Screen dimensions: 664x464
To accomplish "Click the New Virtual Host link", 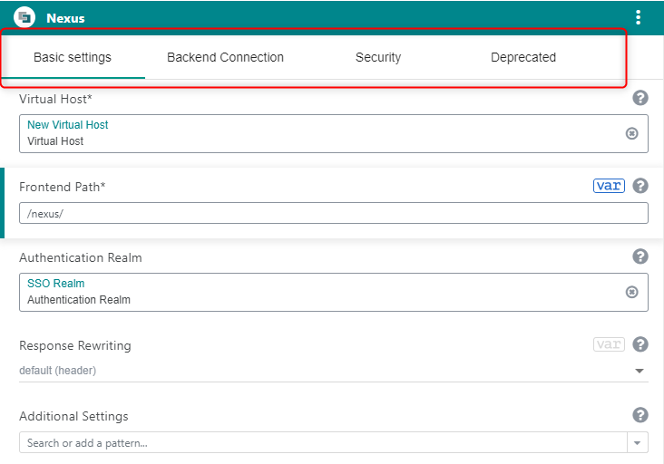I will pos(68,125).
